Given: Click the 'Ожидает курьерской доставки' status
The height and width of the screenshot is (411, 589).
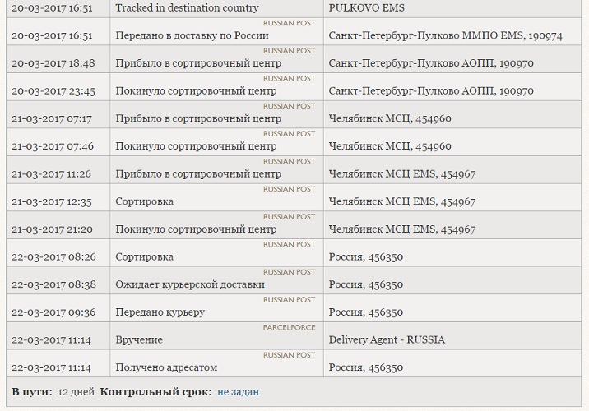Looking at the screenshot, I should click(x=190, y=284).
